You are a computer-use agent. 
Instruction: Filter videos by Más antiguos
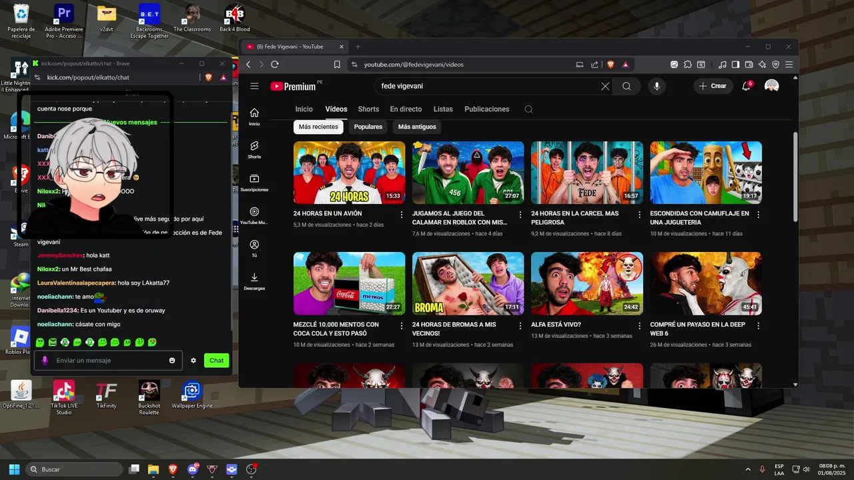[x=417, y=127]
